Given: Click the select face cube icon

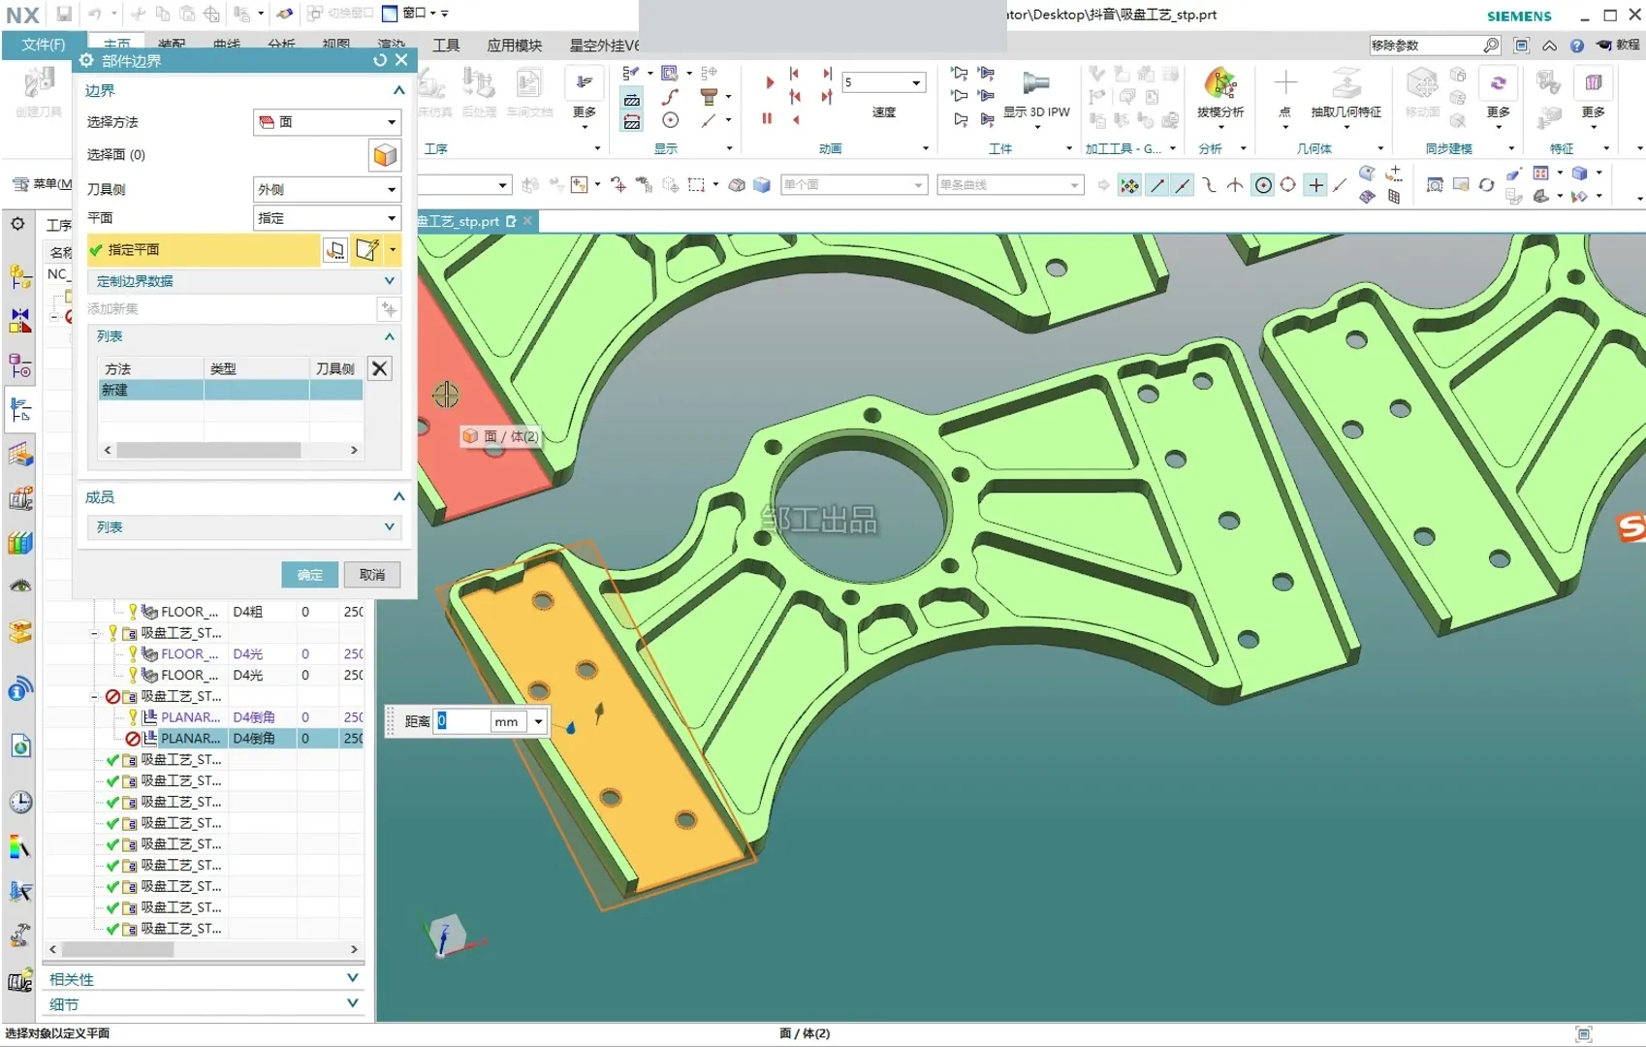Looking at the screenshot, I should coord(385,155).
